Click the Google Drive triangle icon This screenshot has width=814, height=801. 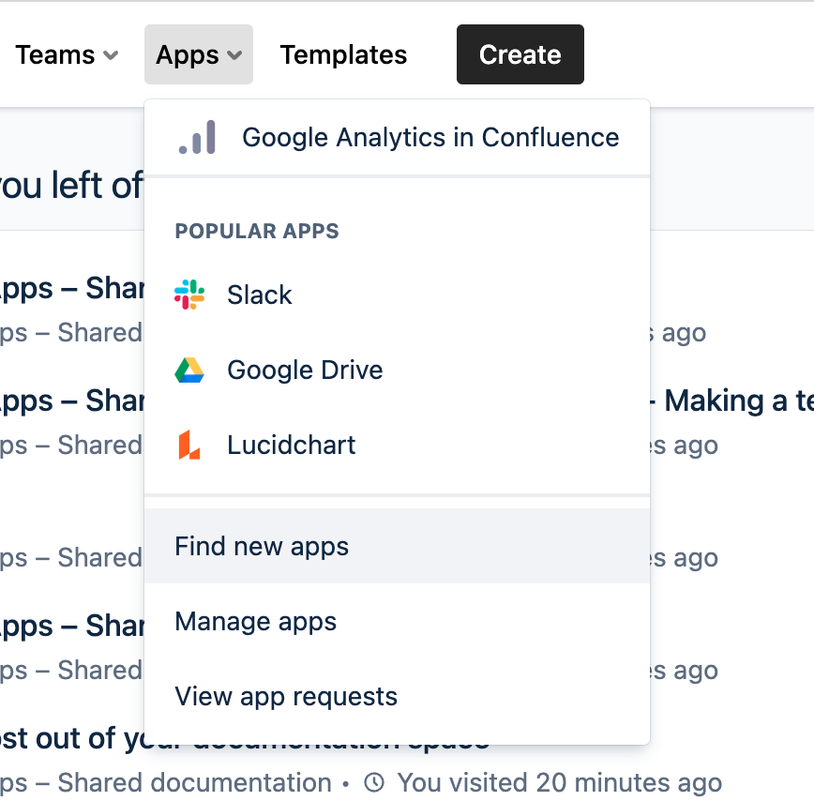[189, 370]
